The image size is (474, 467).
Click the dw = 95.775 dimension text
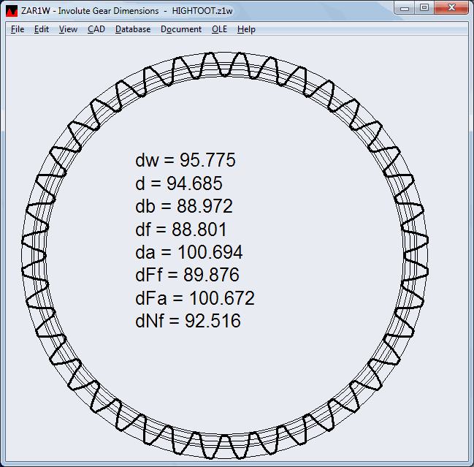click(x=186, y=162)
